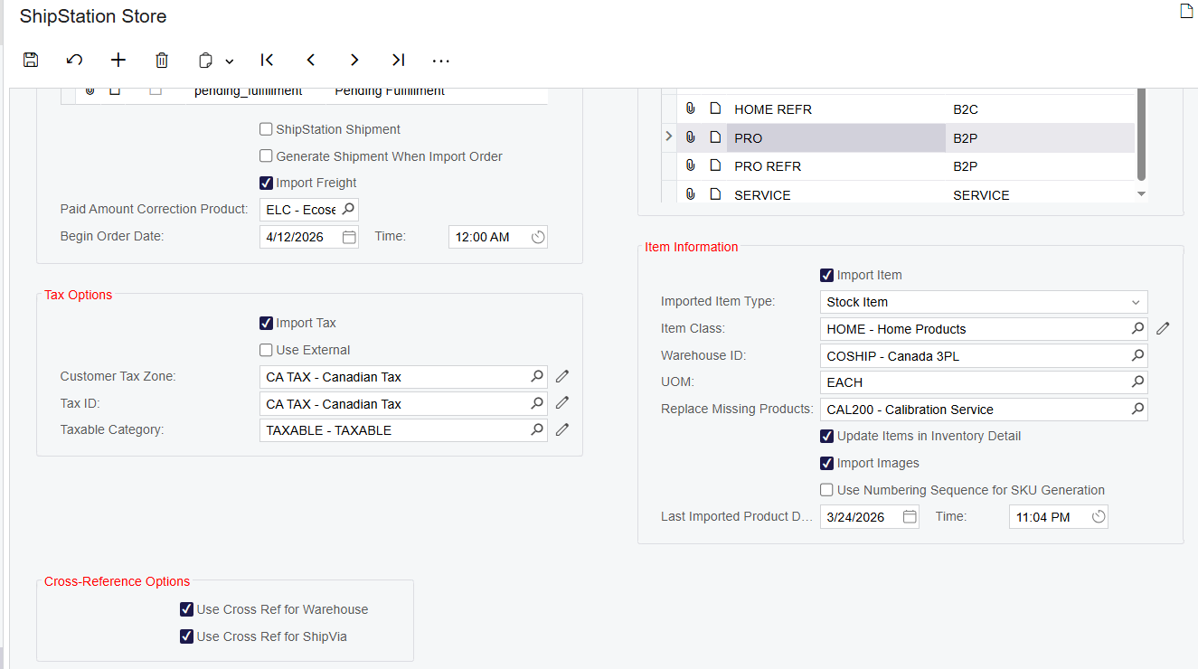Edit the Taxable Category with pencil icon
This screenshot has width=1198, height=669.
[562, 430]
